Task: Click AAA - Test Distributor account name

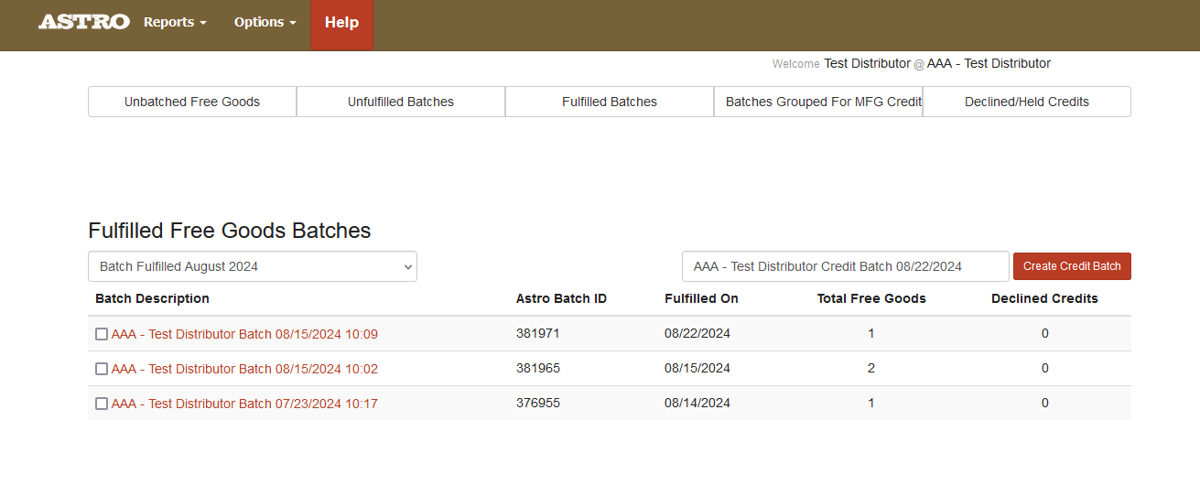Action: coord(989,64)
